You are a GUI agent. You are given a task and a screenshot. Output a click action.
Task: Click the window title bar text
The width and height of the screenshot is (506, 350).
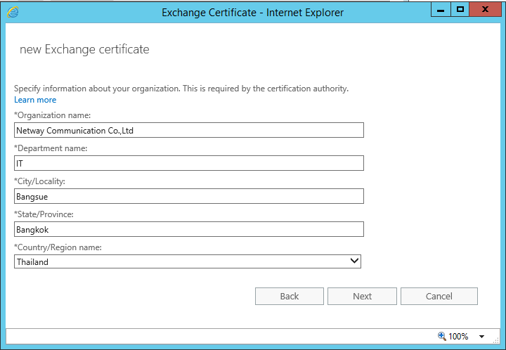click(252, 12)
